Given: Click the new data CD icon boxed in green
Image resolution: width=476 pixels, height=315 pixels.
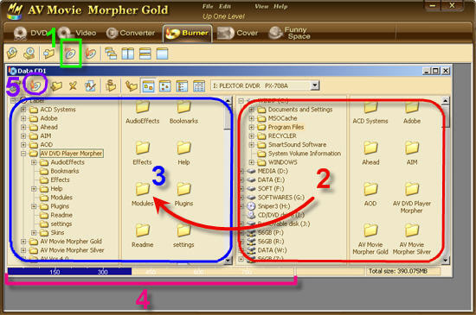Looking at the screenshot, I should pos(70,54).
